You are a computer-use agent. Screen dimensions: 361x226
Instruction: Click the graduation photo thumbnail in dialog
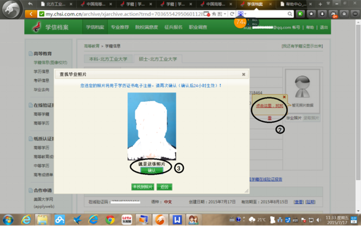pyautogui.click(x=151, y=126)
